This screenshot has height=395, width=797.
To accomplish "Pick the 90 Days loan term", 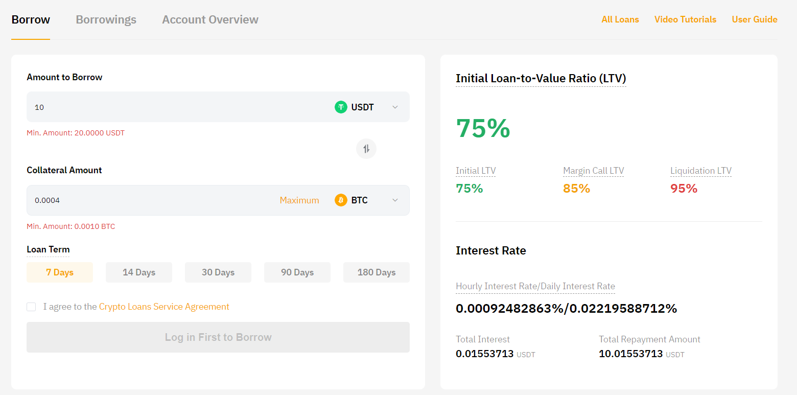I will (x=297, y=272).
